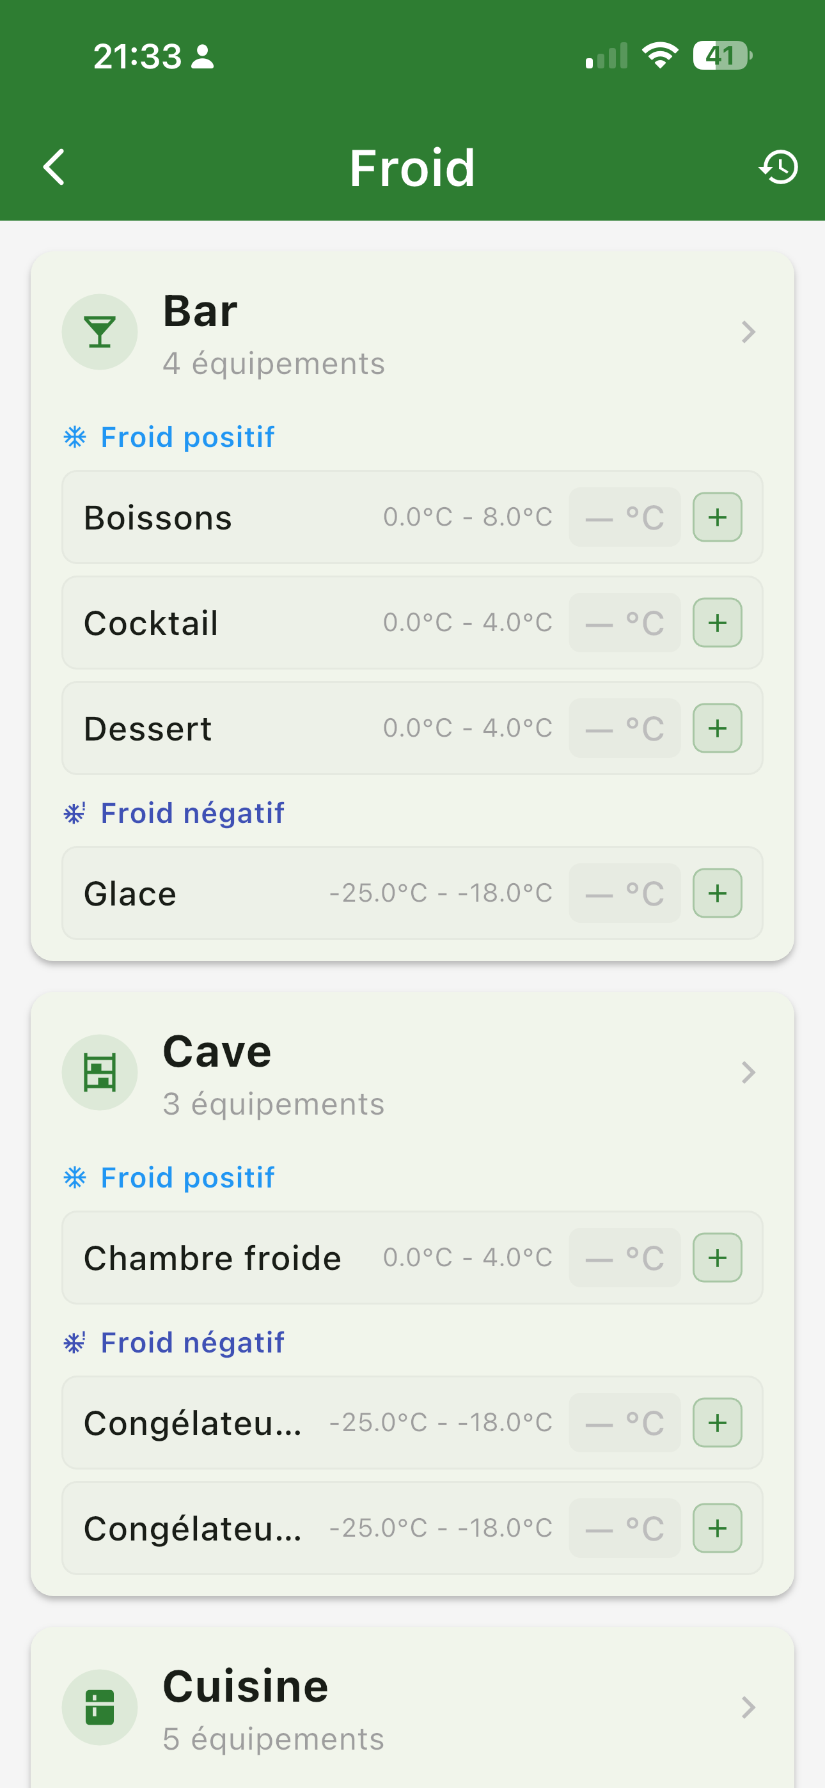Screen dimensions: 825x1788
Task: Tap the Cave shelf icon
Action: [100, 1072]
